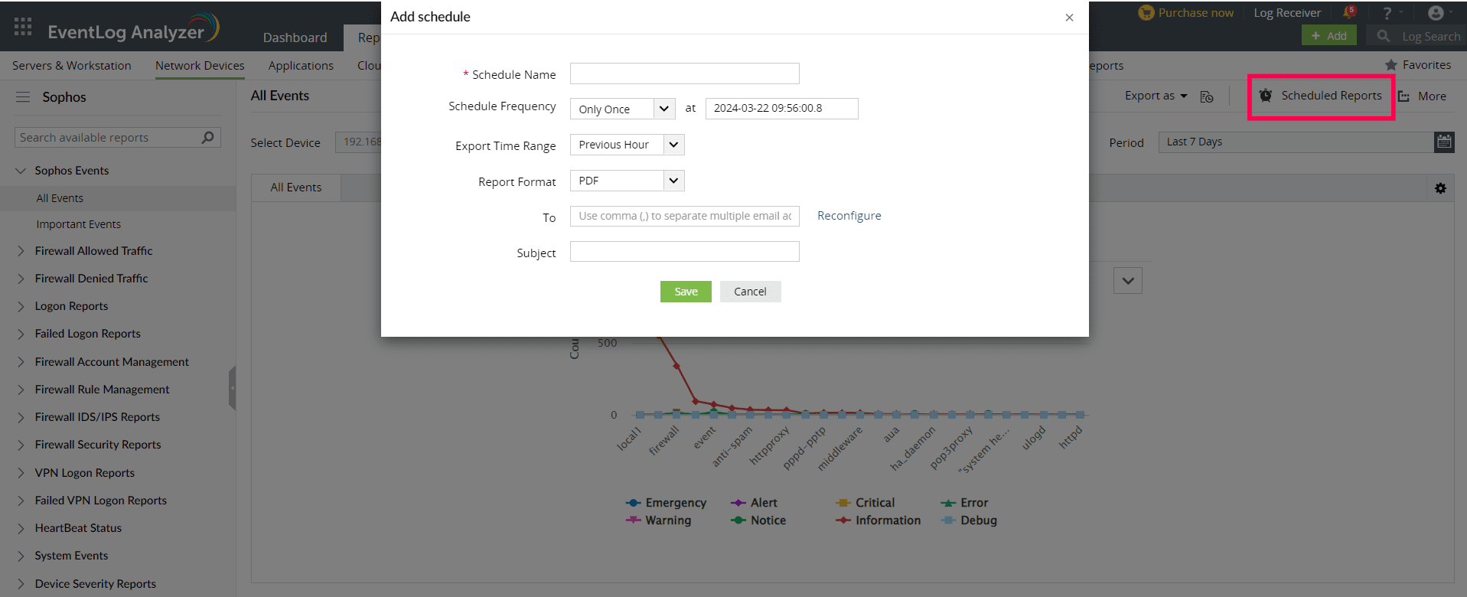This screenshot has height=597, width=1467.
Task: Expand VPN Logon Reports node
Action: pyautogui.click(x=21, y=473)
